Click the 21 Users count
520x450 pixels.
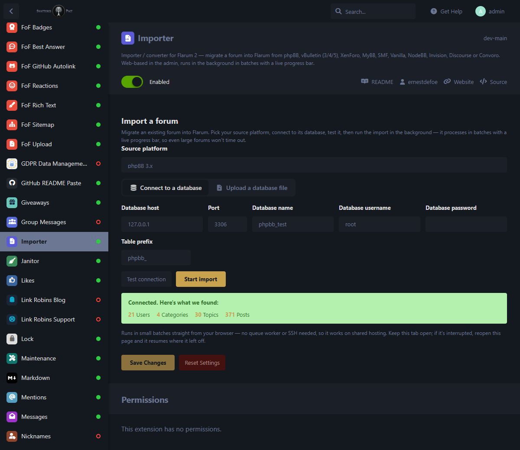click(139, 315)
